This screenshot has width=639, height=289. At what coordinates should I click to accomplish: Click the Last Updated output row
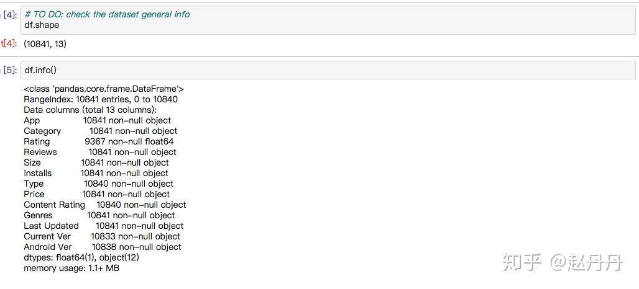pyautogui.click(x=104, y=226)
